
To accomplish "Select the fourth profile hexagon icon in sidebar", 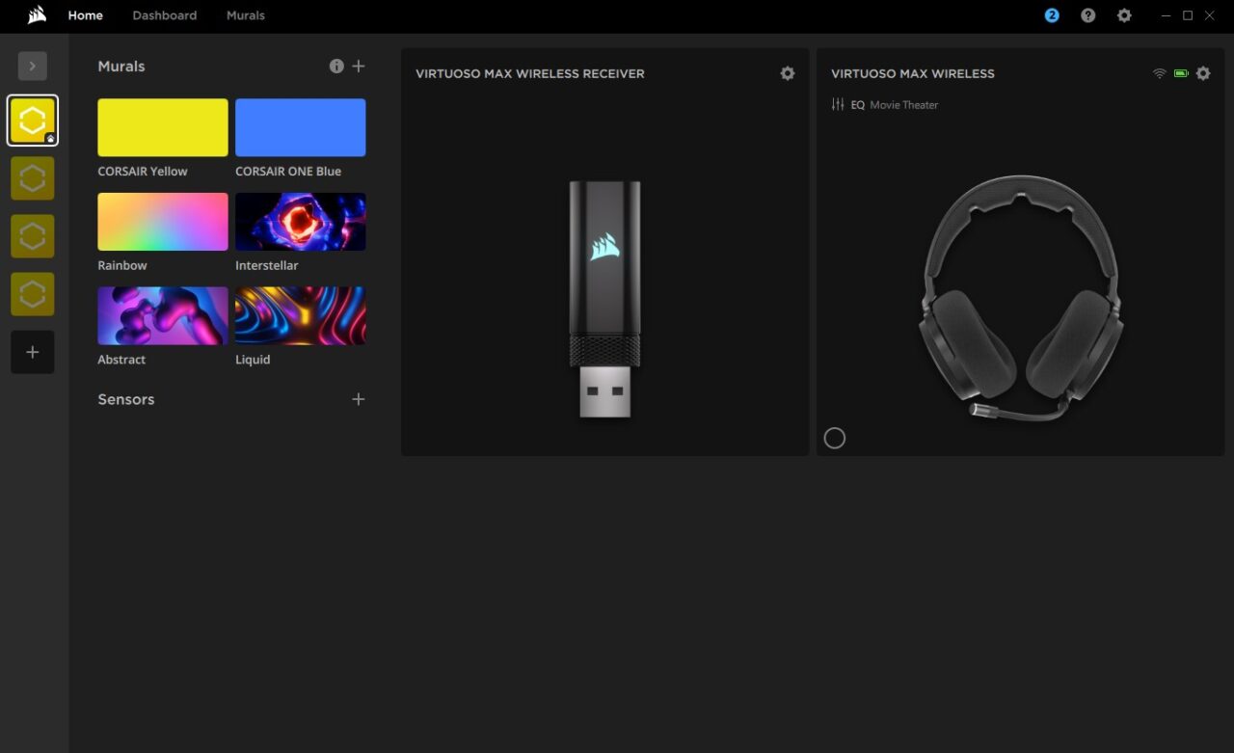I will (x=33, y=294).
